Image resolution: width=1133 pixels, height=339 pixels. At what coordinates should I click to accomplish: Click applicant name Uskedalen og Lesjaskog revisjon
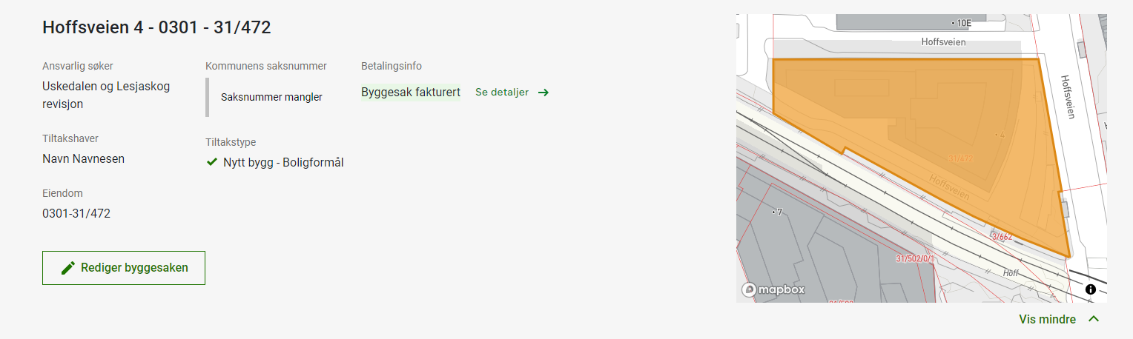click(106, 95)
